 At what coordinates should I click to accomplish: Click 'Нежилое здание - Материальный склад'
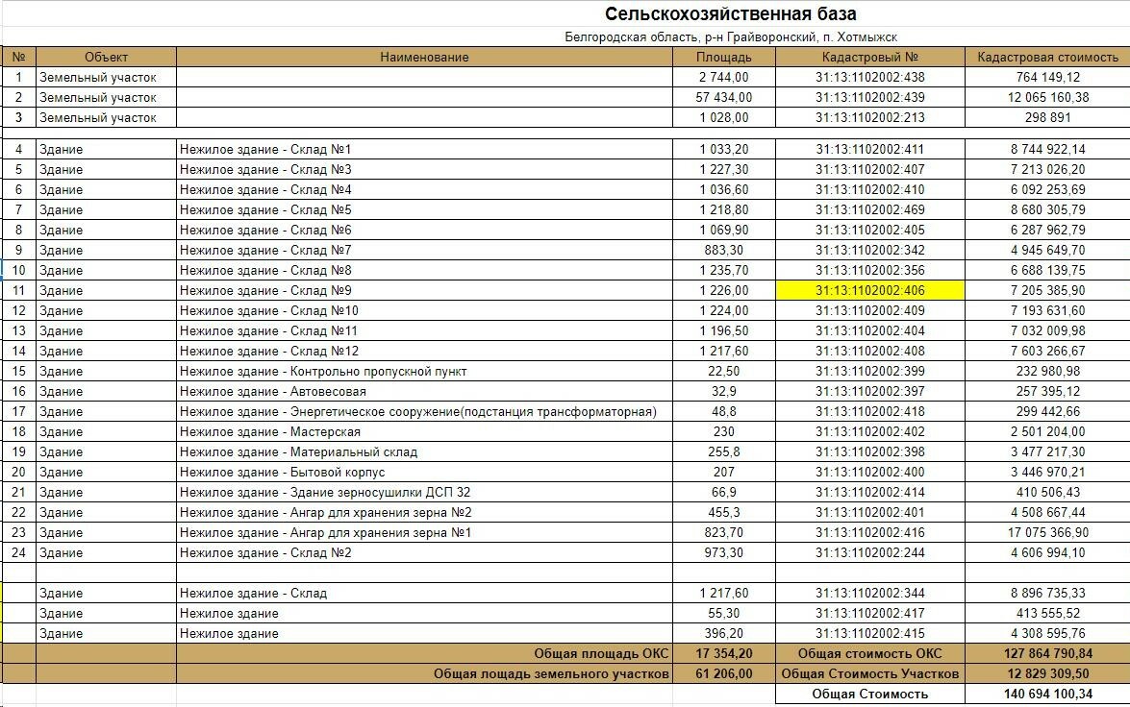coord(298,451)
